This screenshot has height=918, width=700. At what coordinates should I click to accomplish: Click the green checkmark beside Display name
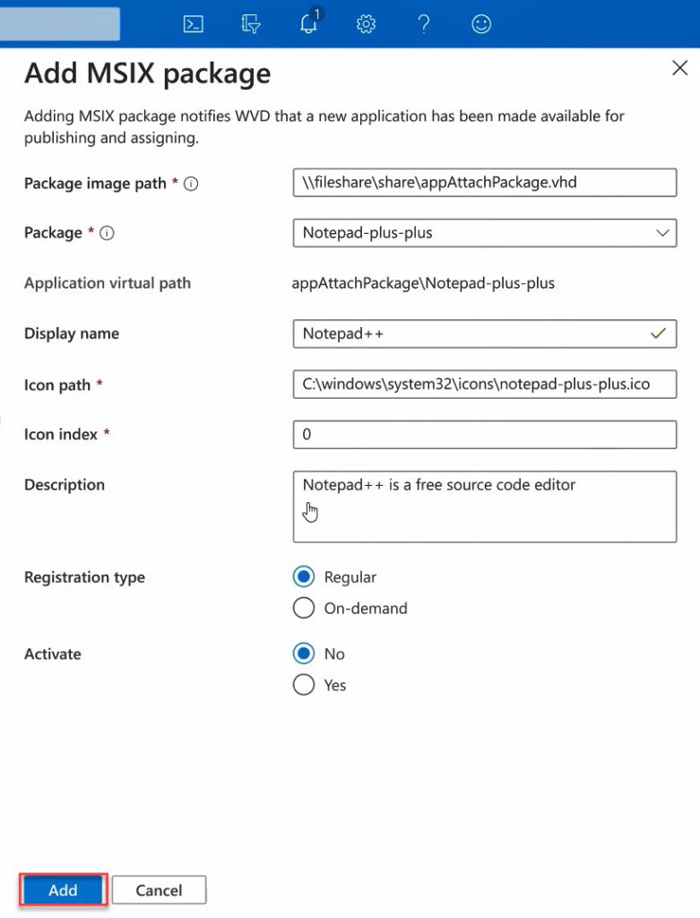point(657,333)
